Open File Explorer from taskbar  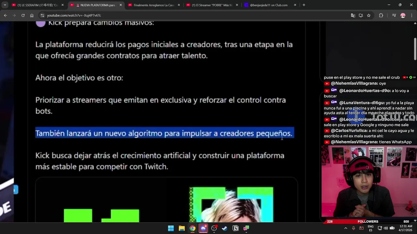click(x=182, y=228)
